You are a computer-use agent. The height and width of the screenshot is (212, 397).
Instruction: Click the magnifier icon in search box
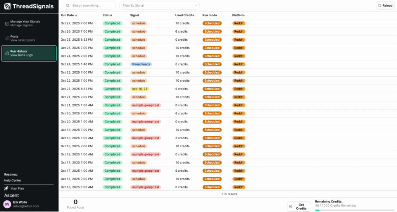[x=68, y=5]
